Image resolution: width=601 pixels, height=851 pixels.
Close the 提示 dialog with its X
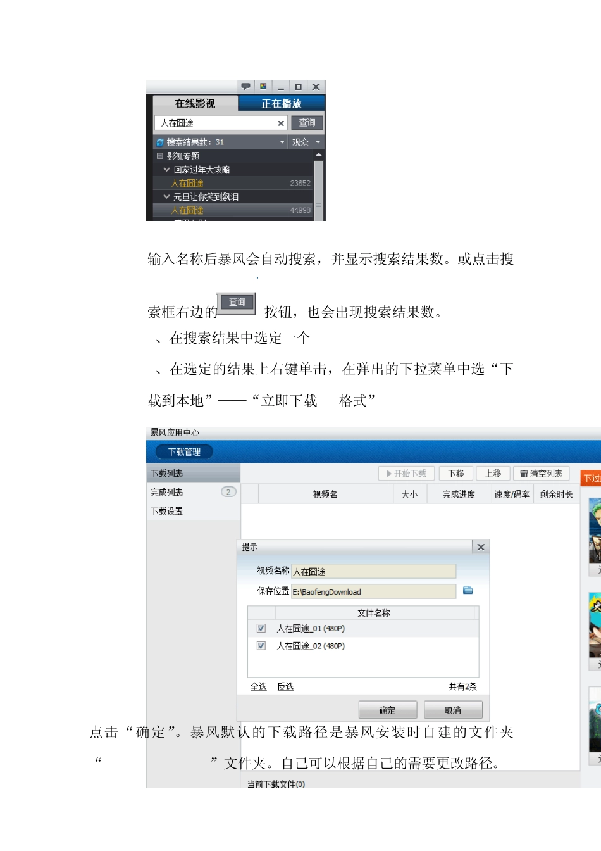pyautogui.click(x=481, y=547)
